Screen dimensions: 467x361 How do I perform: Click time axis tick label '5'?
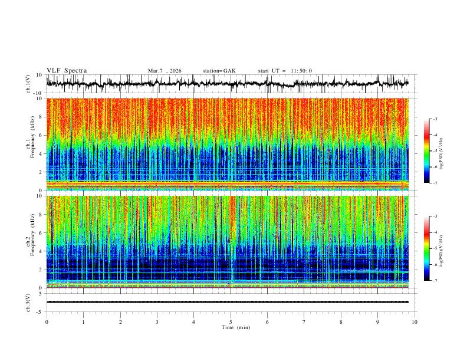[231, 322]
